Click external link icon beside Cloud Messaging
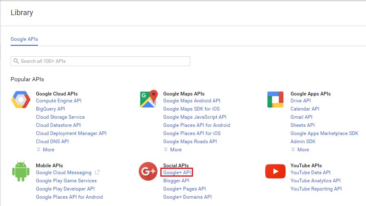Screen dimensions: 366x206 pos(97,173)
